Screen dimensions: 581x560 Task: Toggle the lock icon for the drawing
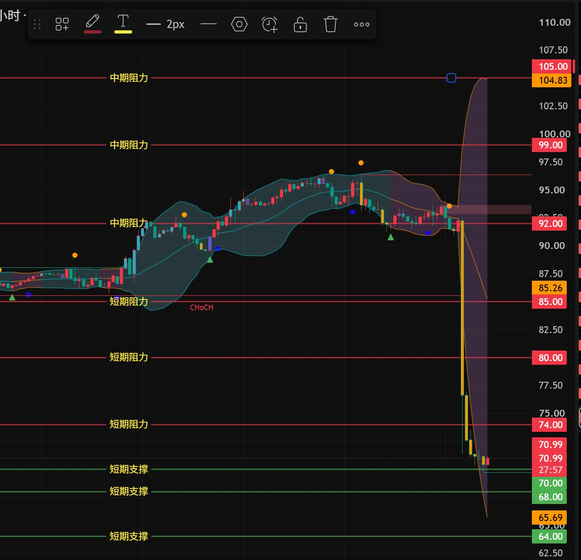300,24
